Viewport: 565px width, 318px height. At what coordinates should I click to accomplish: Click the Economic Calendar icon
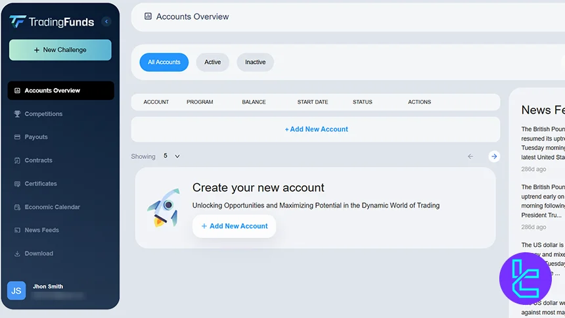tap(17, 207)
